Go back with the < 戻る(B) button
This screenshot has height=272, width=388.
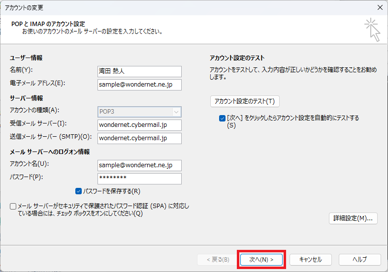pyautogui.click(x=218, y=260)
